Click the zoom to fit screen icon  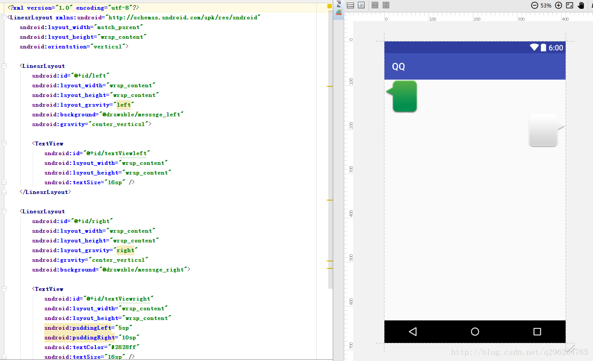click(570, 5)
